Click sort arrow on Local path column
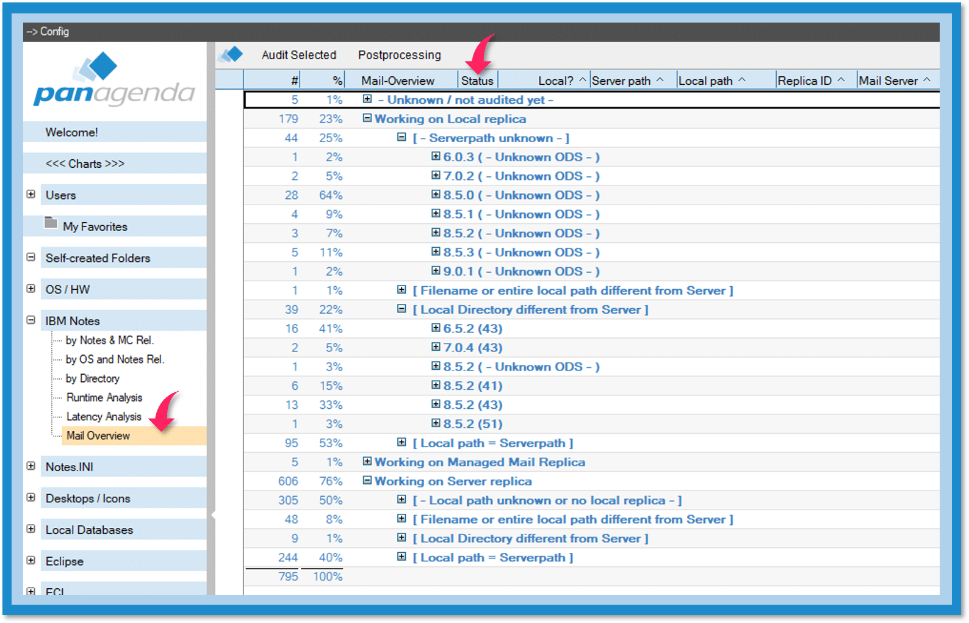 click(x=742, y=80)
